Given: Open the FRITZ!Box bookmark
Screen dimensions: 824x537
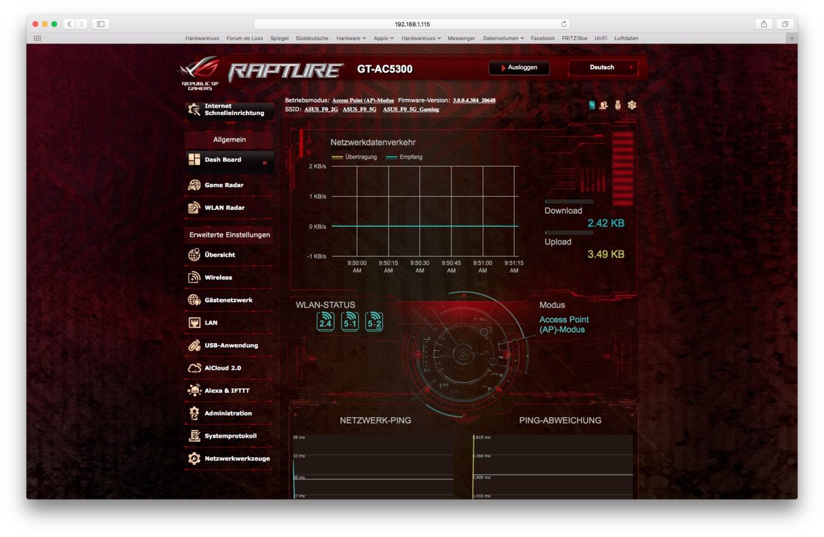Looking at the screenshot, I should (x=574, y=38).
